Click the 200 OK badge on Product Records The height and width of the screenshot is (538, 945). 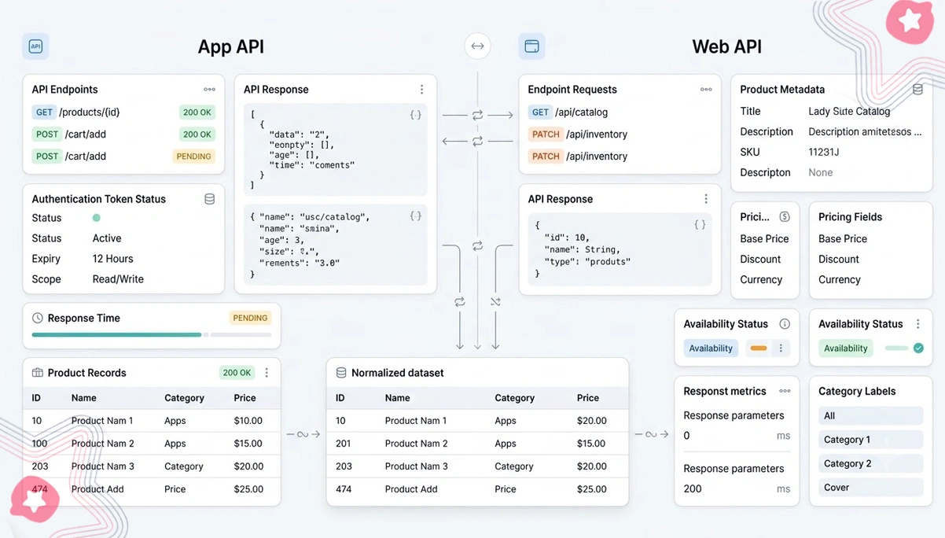[237, 373]
